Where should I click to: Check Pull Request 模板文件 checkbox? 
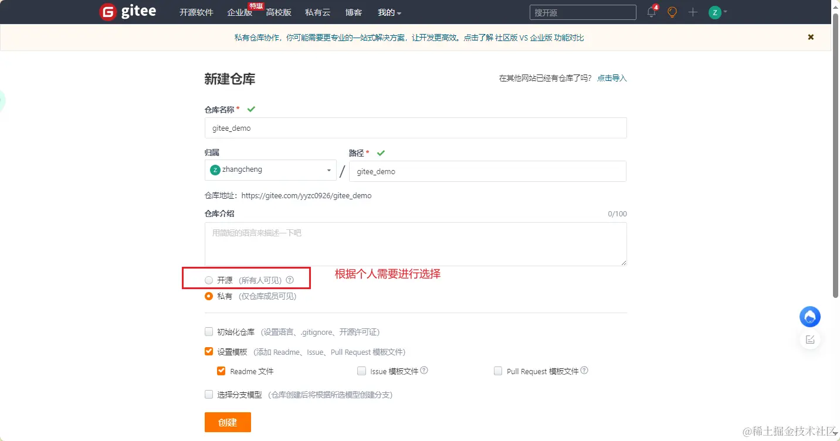(x=498, y=371)
